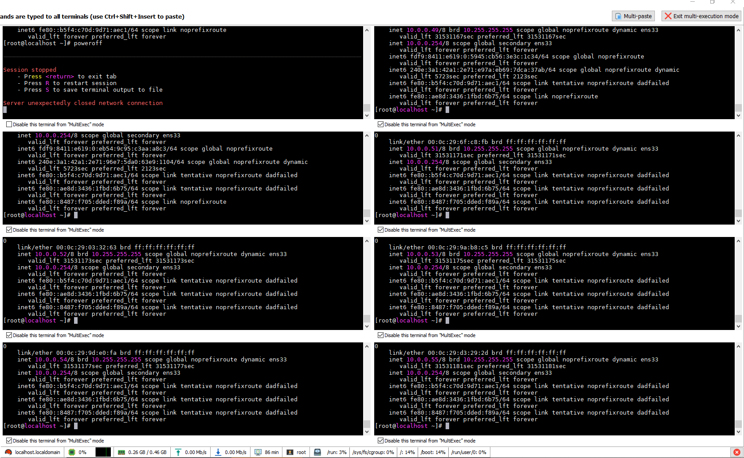Click scroll-down arrow of 10.0.0.52 terminal
The width and height of the screenshot is (744, 458).
[x=367, y=326]
